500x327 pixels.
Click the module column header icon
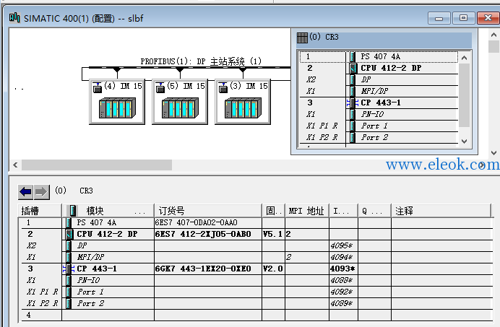(x=73, y=211)
